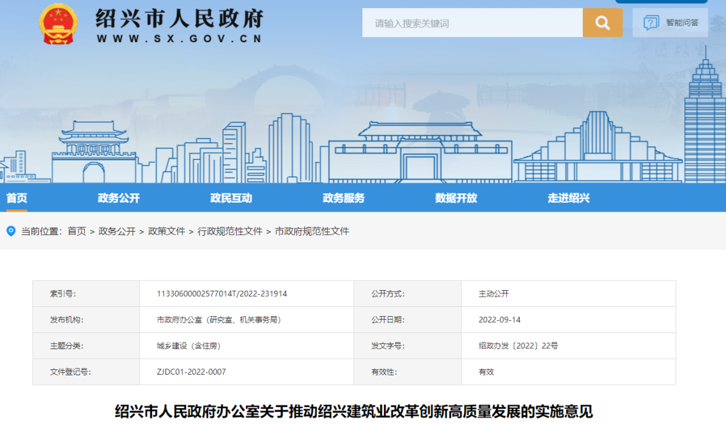Open the 政务公开 navigation menu
Viewport: 726px width, 425px height.
(x=118, y=197)
